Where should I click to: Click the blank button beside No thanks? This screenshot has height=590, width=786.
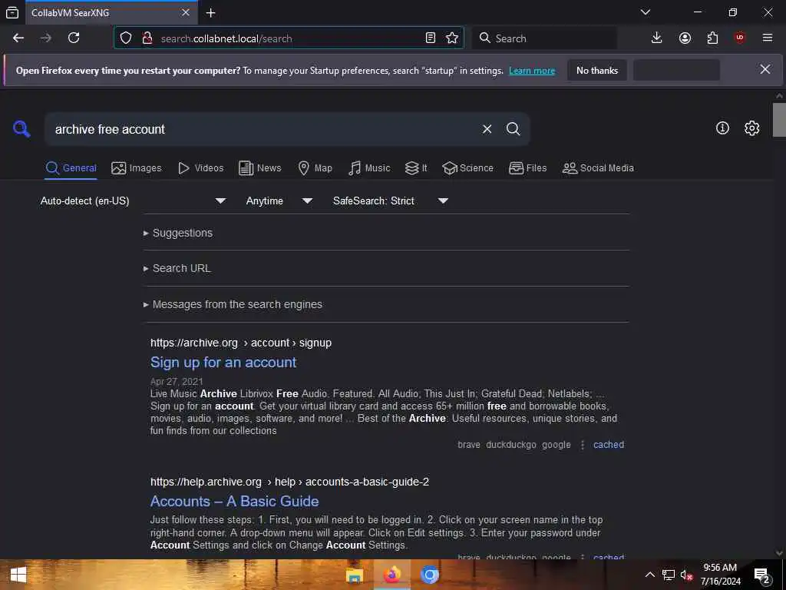point(676,70)
